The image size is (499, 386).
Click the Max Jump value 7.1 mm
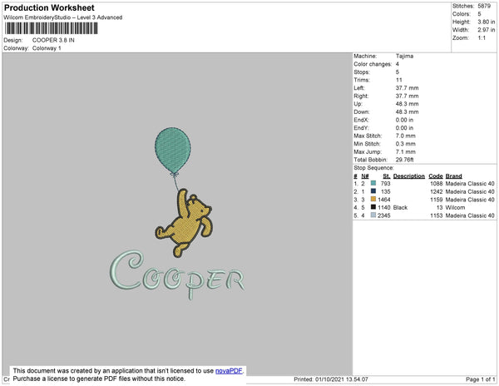[x=406, y=151]
